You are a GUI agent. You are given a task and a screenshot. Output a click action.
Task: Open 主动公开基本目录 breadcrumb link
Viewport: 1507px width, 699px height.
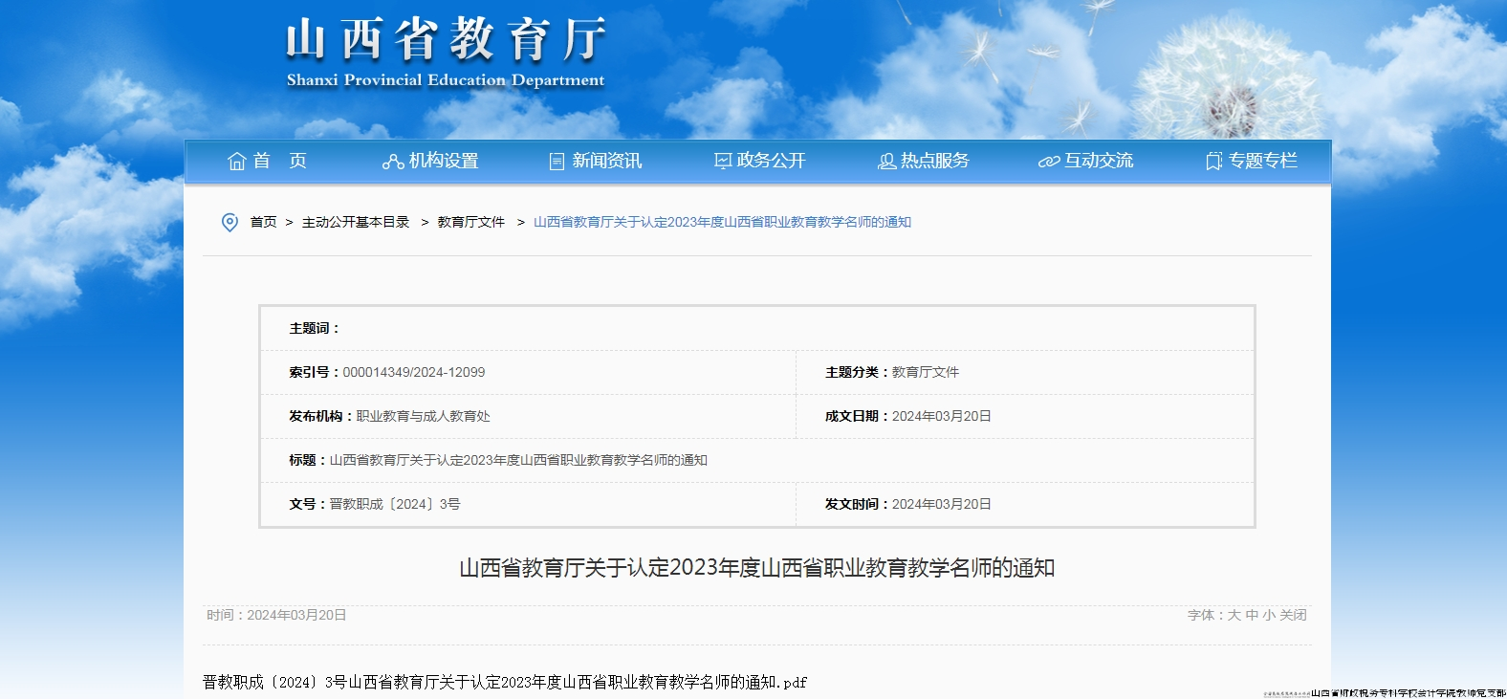356,222
